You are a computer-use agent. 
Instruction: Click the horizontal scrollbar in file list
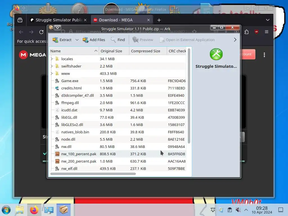[x=93, y=174]
